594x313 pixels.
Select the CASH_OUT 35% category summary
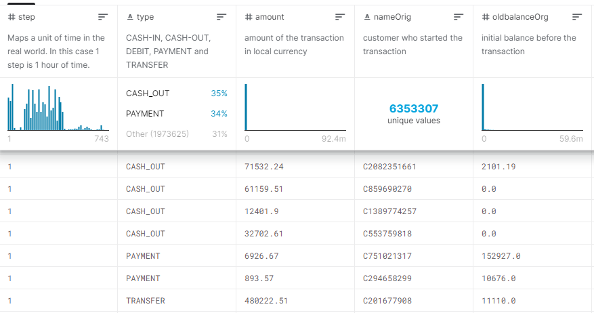(176, 93)
